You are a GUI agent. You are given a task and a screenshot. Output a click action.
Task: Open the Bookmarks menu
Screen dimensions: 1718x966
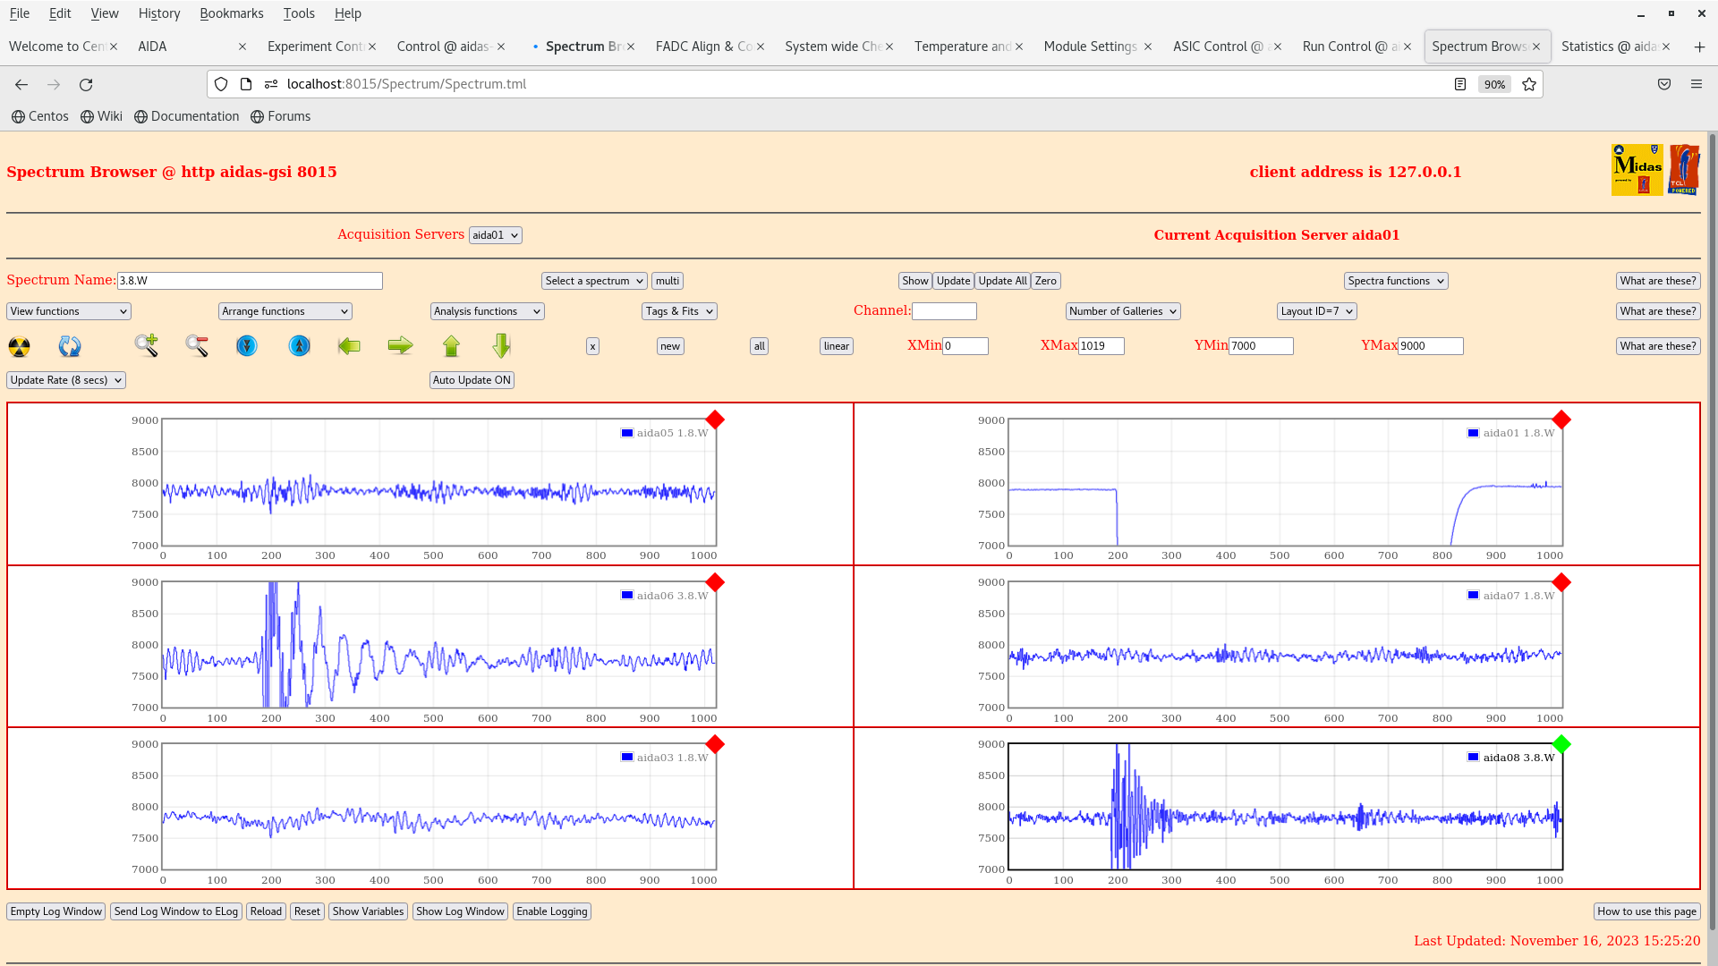[231, 13]
